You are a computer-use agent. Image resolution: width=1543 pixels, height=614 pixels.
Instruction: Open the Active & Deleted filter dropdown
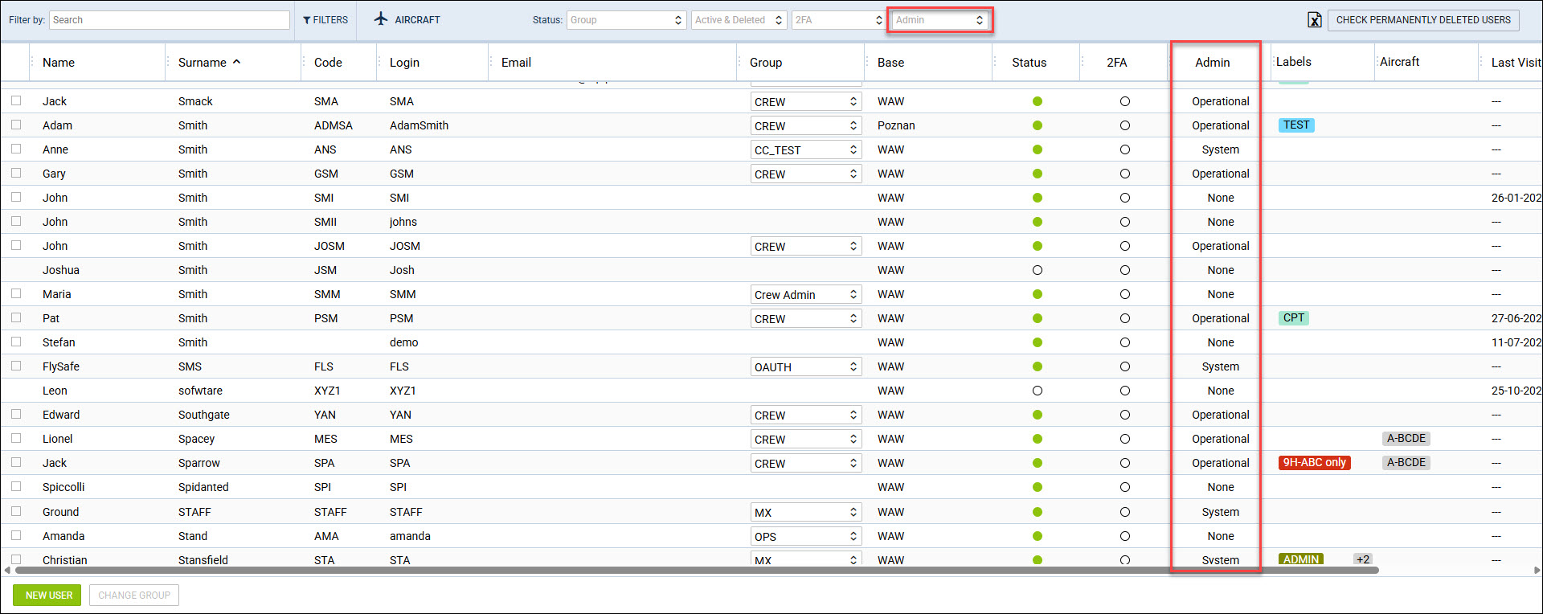click(x=739, y=20)
